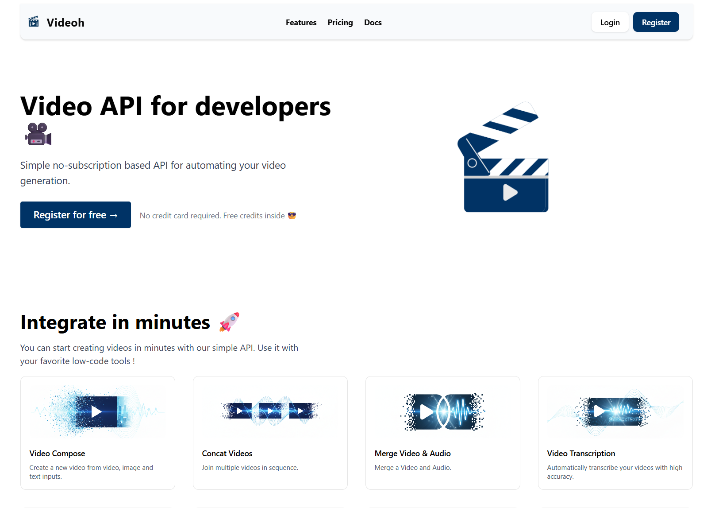Screen dimensions: 711x508
Task: Click the Login button
Action: 610,22
